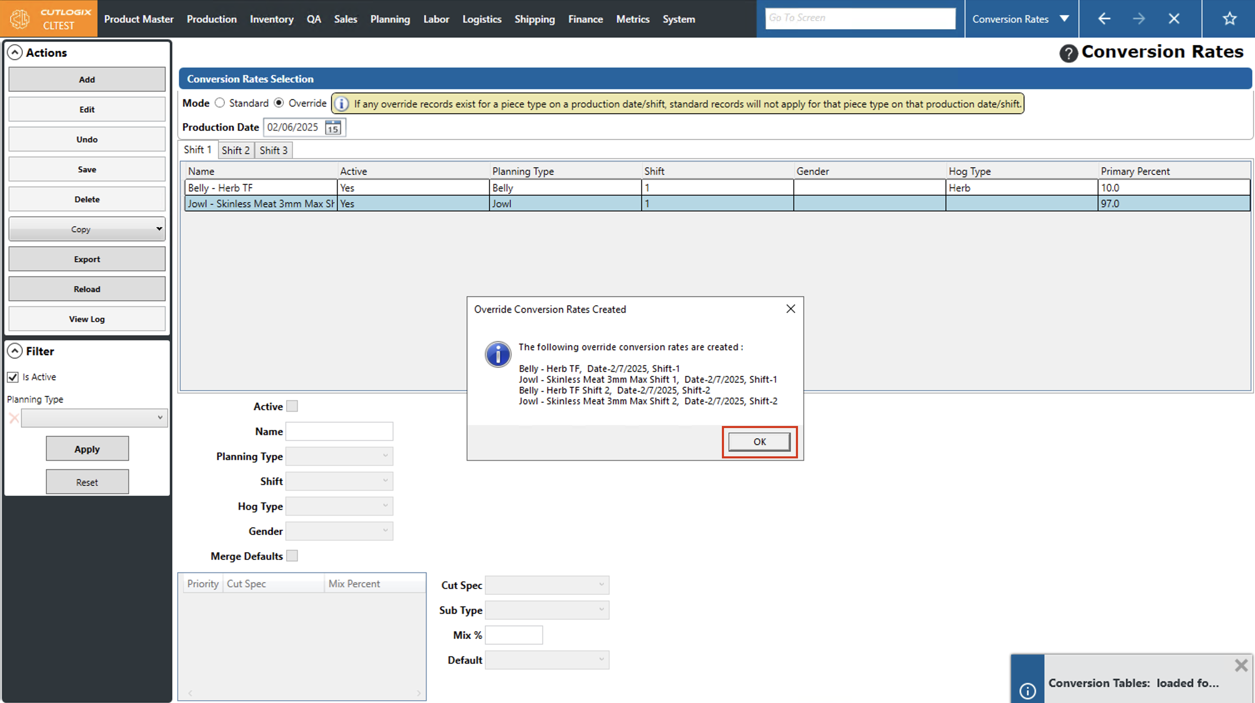Click the Go To Screen search field
The height and width of the screenshot is (703, 1255).
pyautogui.click(x=860, y=18)
